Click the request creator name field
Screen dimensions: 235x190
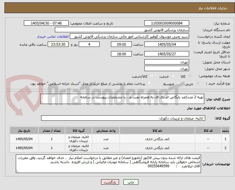coord(129,36)
